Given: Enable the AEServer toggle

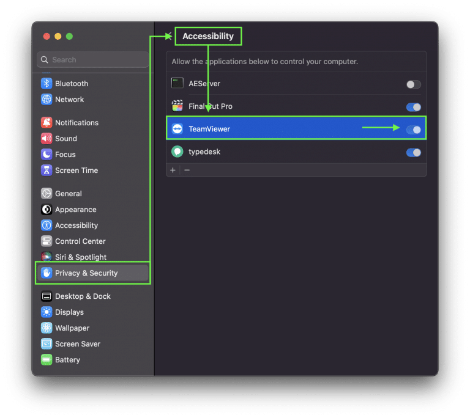Looking at the screenshot, I should pyautogui.click(x=413, y=84).
